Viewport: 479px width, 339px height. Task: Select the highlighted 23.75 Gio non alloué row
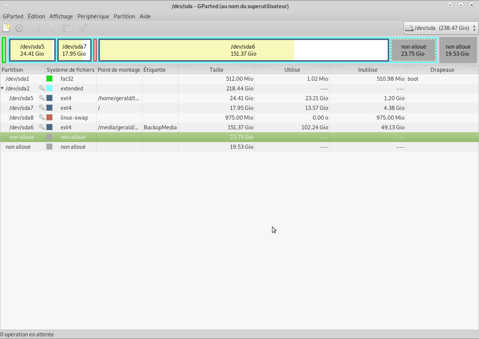click(239, 137)
